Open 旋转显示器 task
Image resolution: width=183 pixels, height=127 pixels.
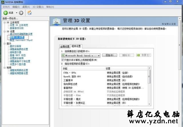[15, 52]
